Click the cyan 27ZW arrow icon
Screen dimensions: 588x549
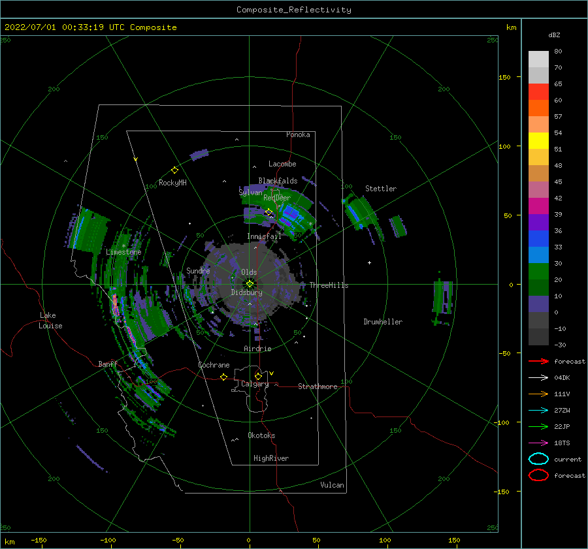[x=538, y=411]
